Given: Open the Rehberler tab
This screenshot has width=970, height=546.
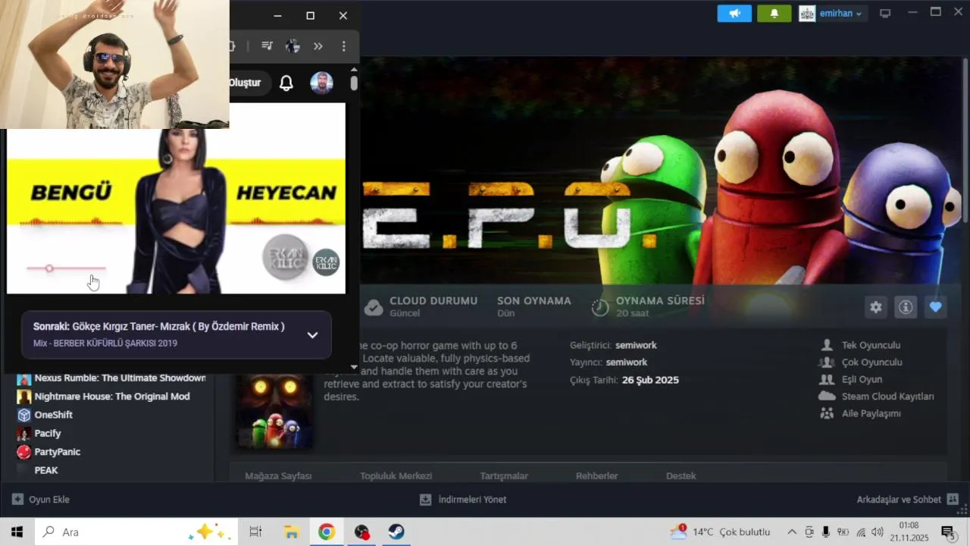Looking at the screenshot, I should [597, 475].
